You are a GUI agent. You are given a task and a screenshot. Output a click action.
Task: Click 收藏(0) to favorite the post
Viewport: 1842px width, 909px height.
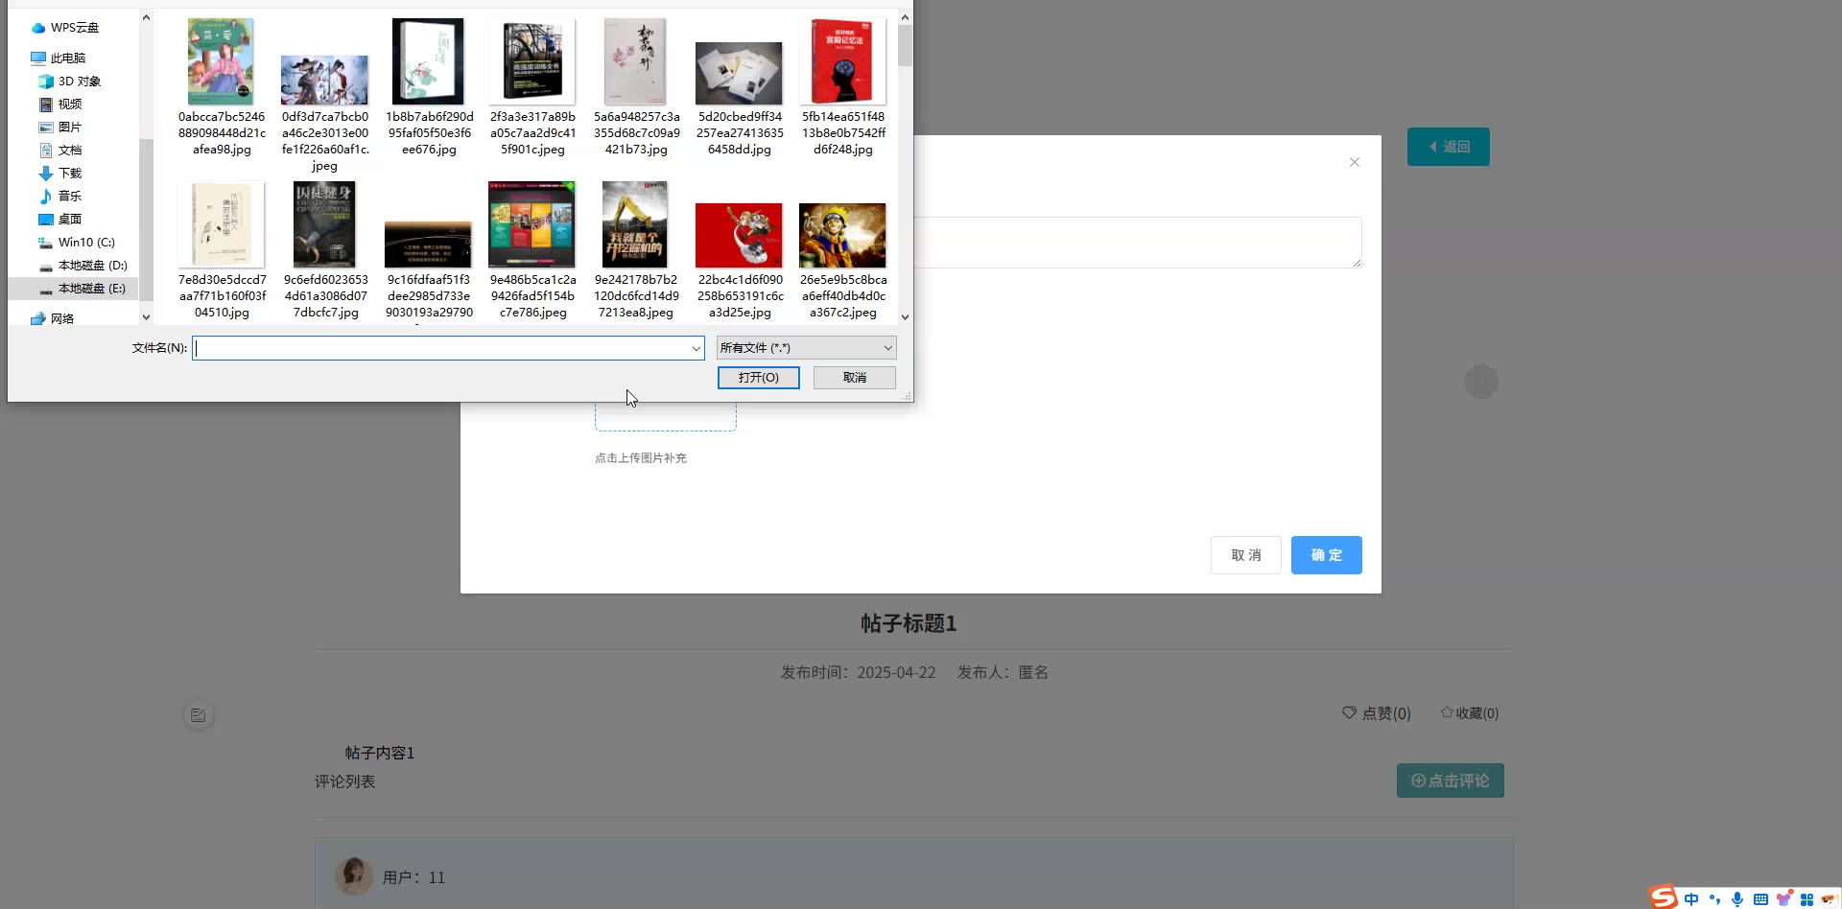(1470, 713)
